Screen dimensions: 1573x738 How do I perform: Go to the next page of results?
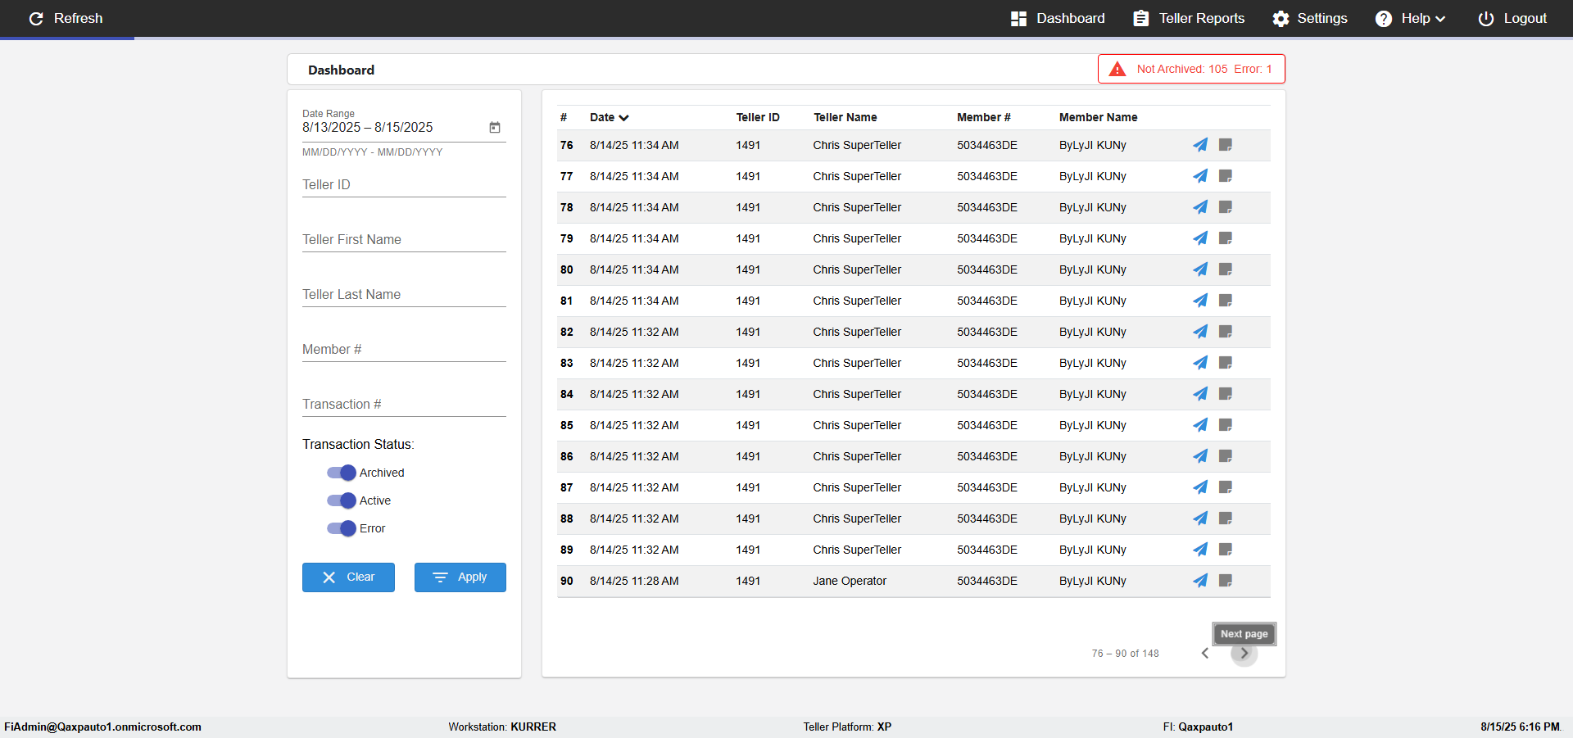[1244, 653]
